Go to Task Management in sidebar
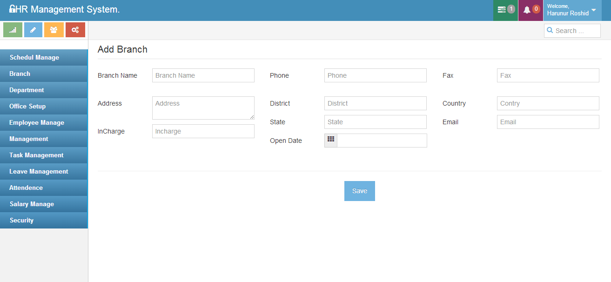611x282 pixels. [x=36, y=155]
